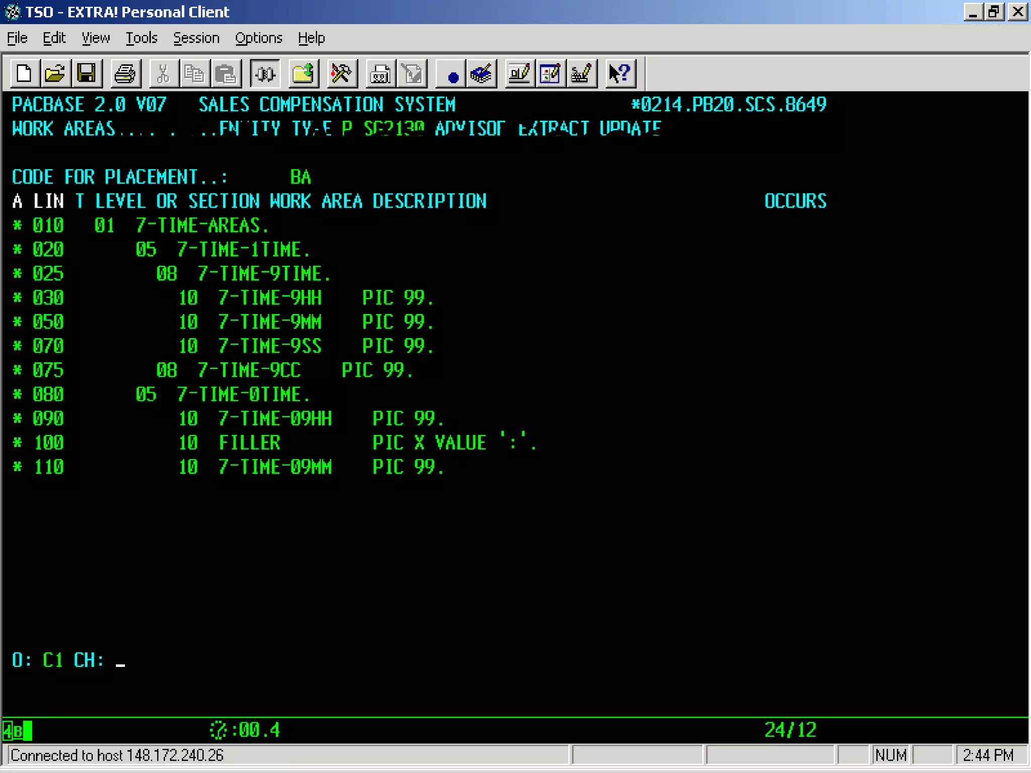
Task: Open settings with hammer and wrench icon
Action: [342, 74]
